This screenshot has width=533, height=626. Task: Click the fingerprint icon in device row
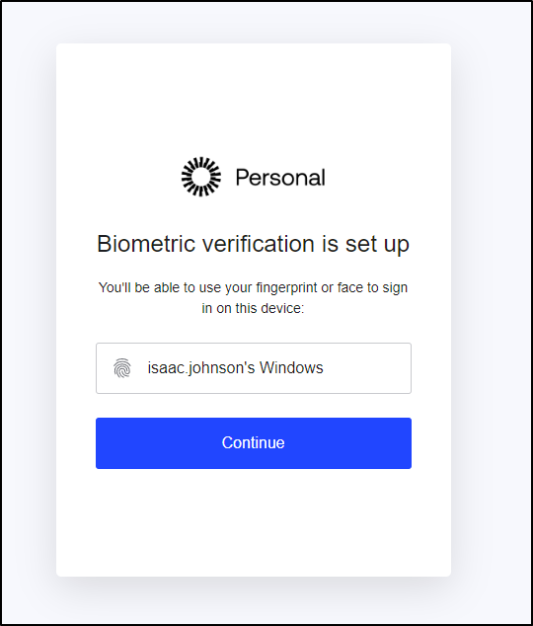click(x=122, y=367)
